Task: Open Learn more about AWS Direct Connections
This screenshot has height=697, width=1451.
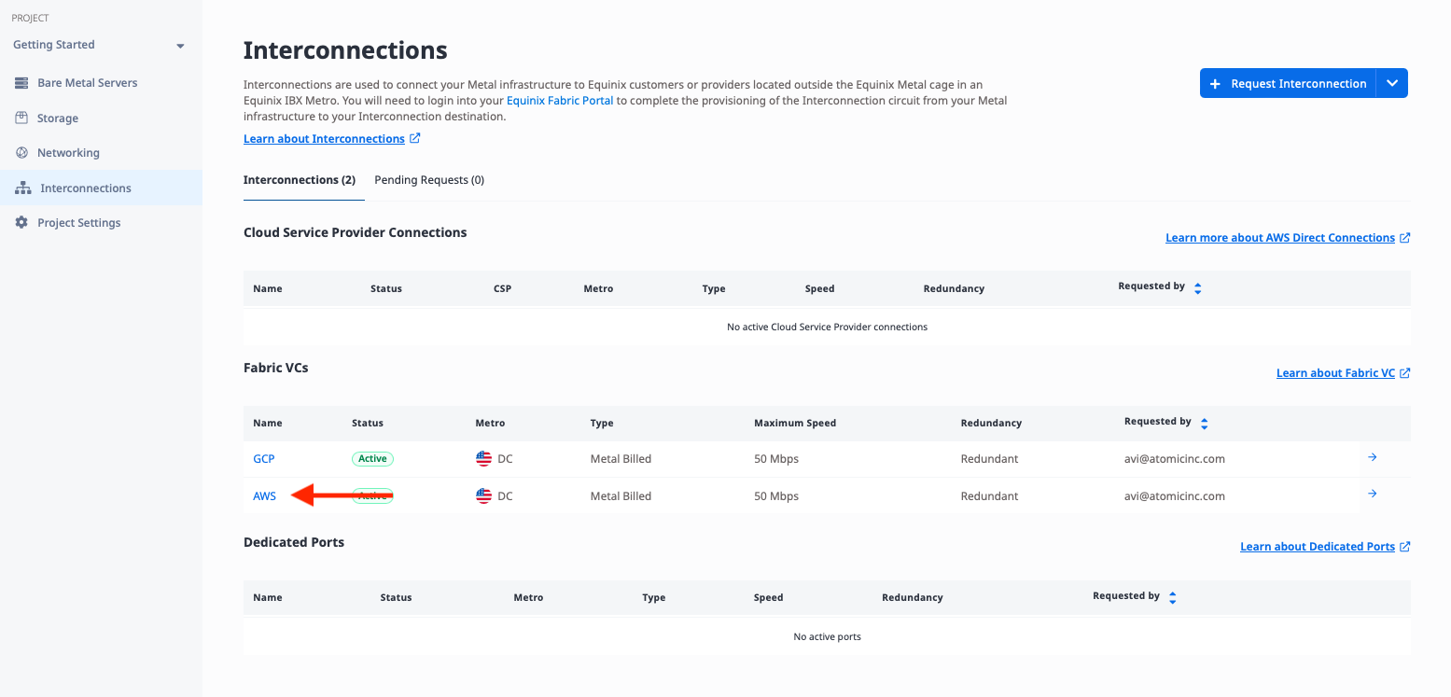Action: coord(1280,238)
